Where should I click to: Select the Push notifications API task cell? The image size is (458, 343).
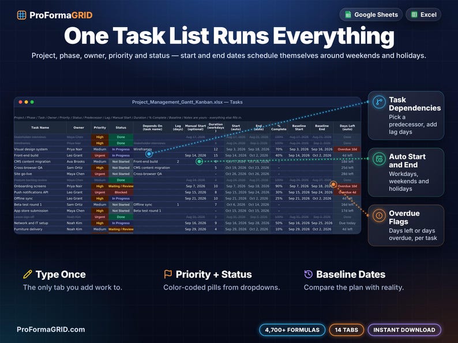click(x=40, y=192)
